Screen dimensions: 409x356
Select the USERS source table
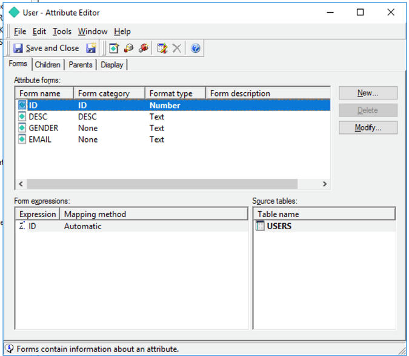279,226
